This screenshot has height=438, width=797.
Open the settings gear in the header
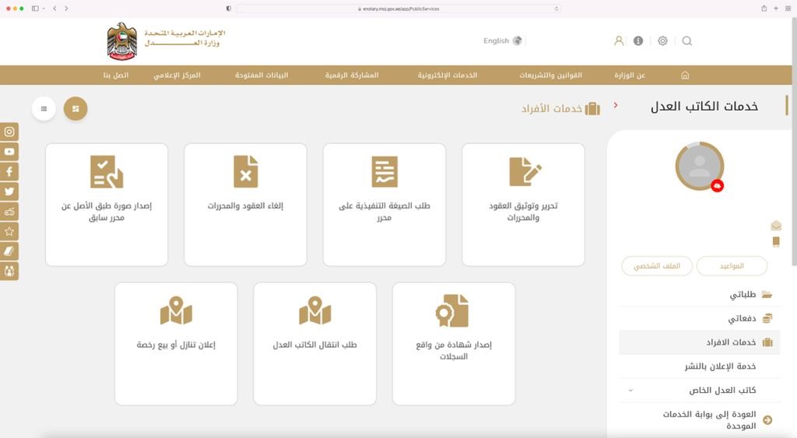pos(662,41)
